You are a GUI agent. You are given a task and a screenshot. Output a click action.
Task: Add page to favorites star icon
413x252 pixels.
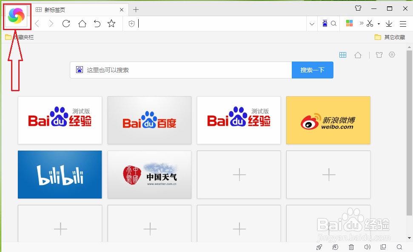coord(111,24)
